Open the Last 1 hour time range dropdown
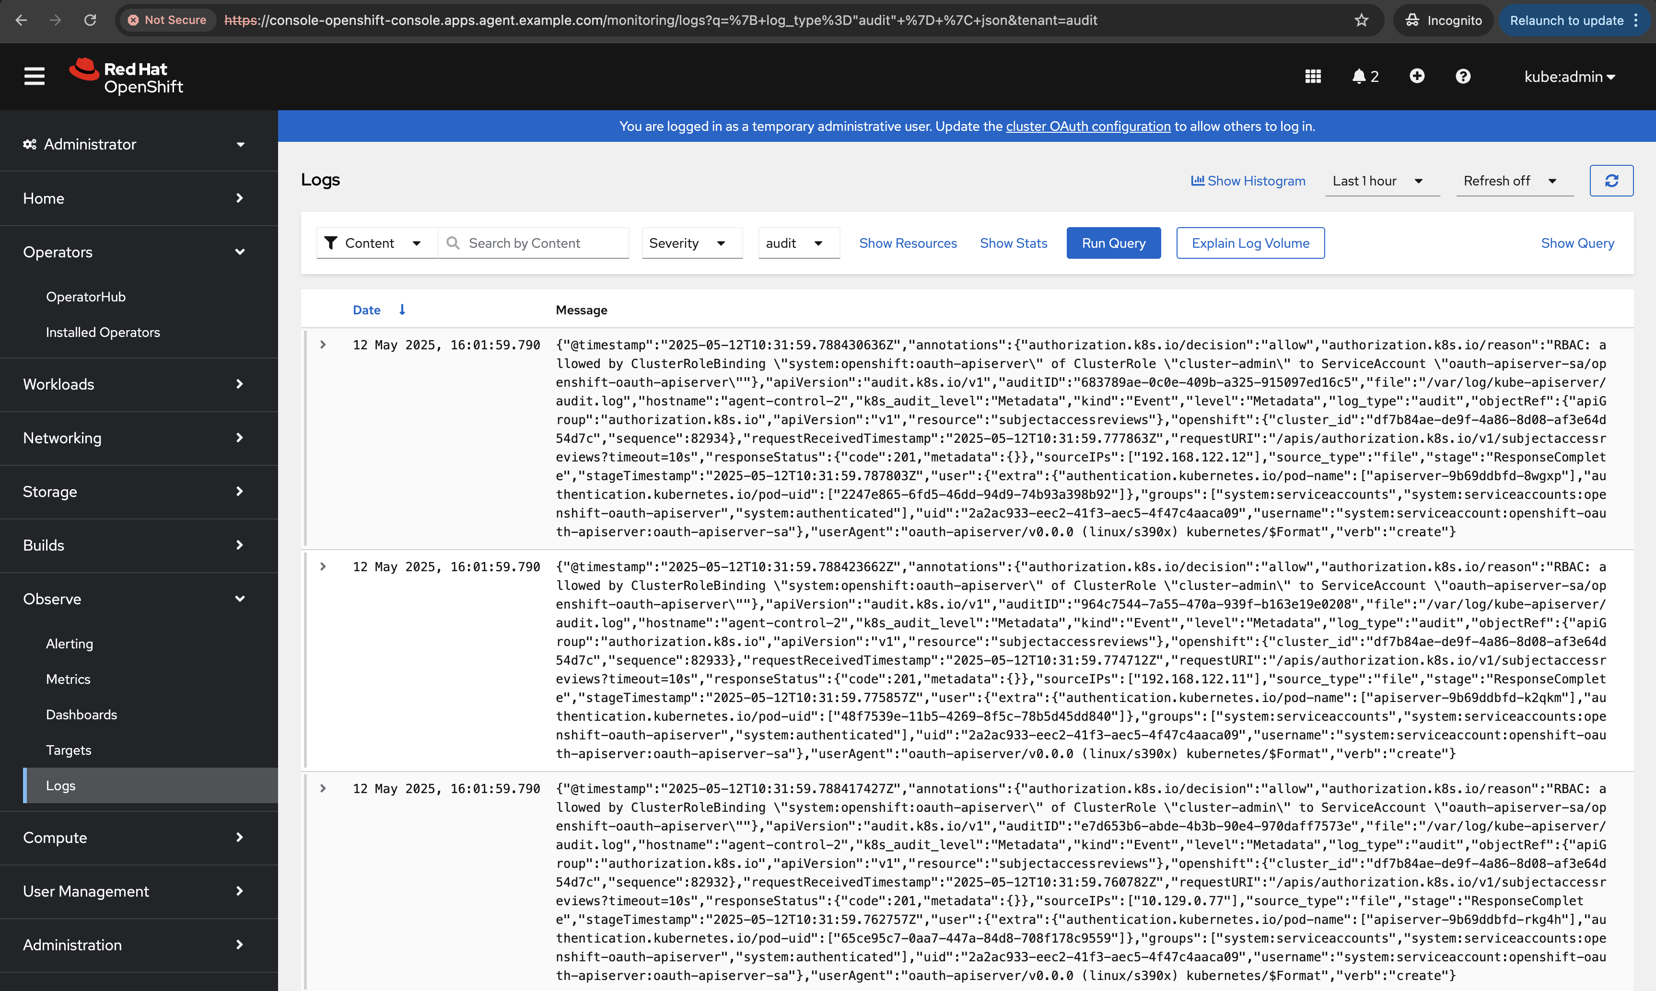The width and height of the screenshot is (1656, 991). (1378, 181)
